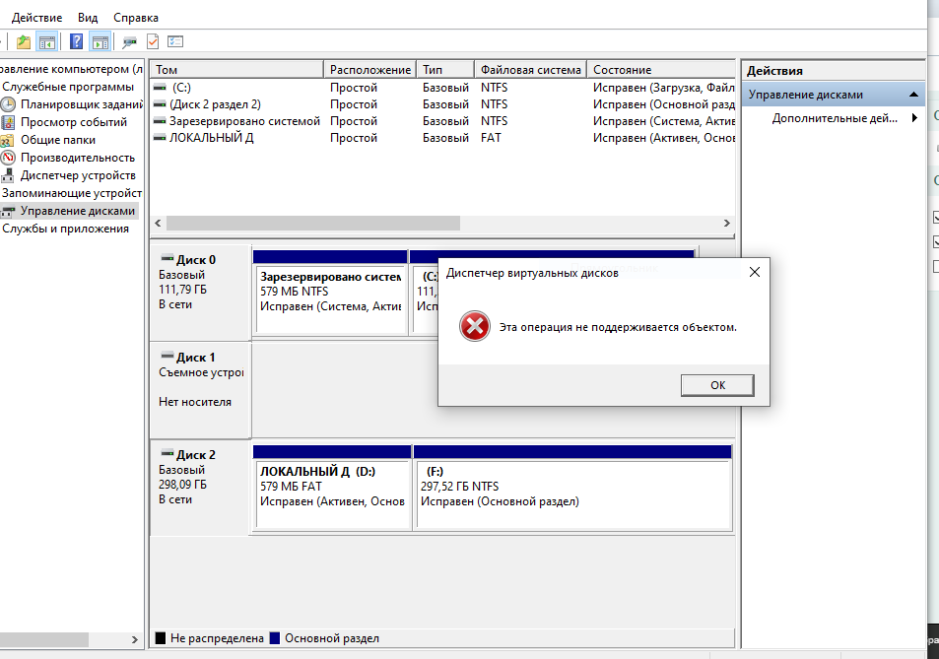
Task: Click the Общие папки label
Action: [x=58, y=140]
